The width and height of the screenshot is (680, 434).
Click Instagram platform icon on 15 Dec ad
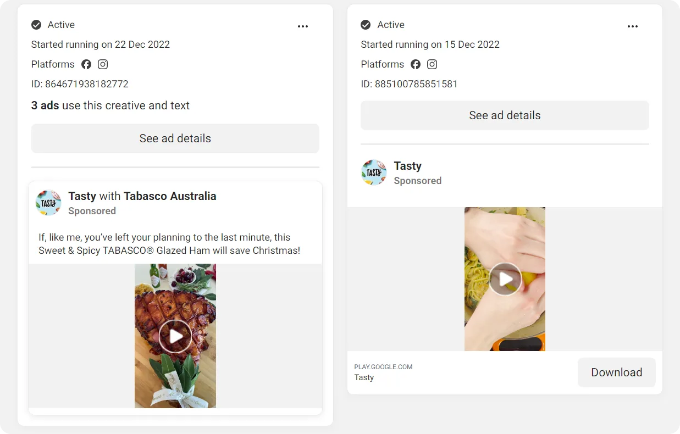click(433, 64)
